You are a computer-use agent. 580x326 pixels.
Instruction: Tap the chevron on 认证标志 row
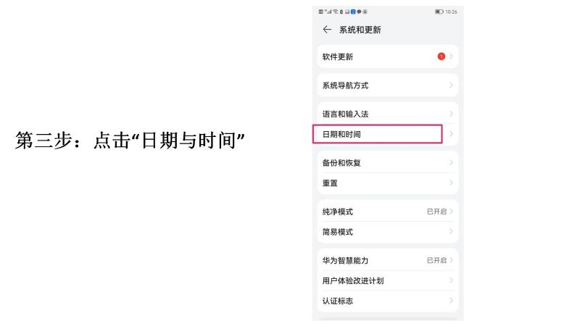click(451, 301)
